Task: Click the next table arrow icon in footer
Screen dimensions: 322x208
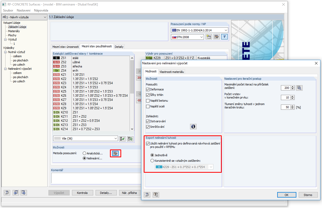Action: [24, 193]
